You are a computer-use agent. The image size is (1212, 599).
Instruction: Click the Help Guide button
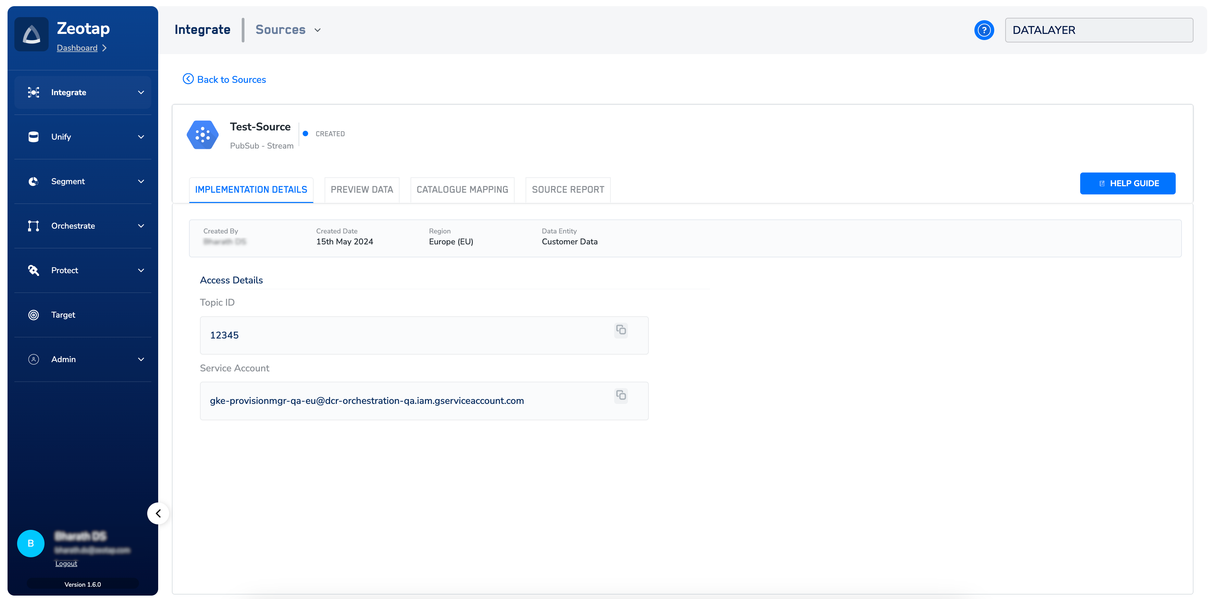(x=1128, y=183)
